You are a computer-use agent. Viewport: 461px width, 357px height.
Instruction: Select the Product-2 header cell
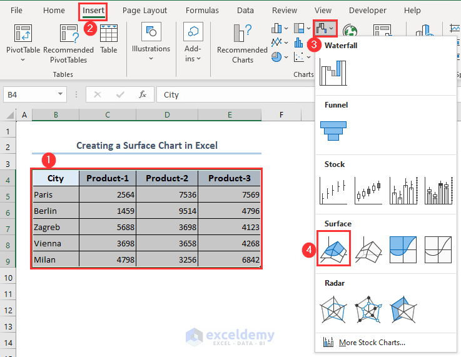coord(167,178)
